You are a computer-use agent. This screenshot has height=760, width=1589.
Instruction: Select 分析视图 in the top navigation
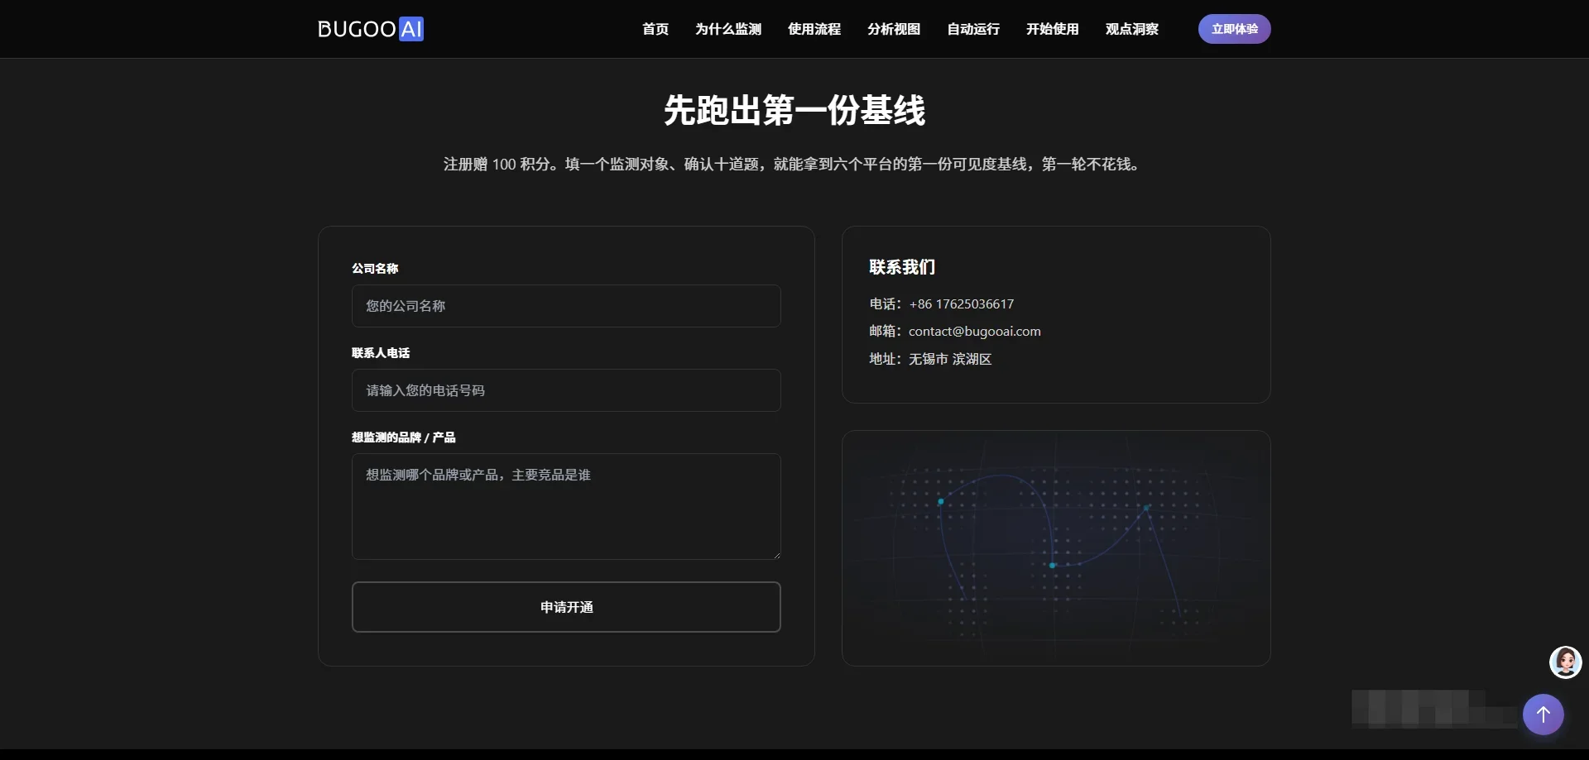[x=894, y=29]
